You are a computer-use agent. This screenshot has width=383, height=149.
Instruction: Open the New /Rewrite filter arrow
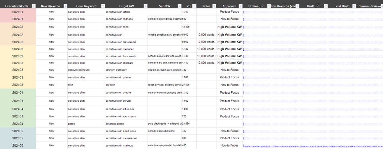click(x=65, y=6)
